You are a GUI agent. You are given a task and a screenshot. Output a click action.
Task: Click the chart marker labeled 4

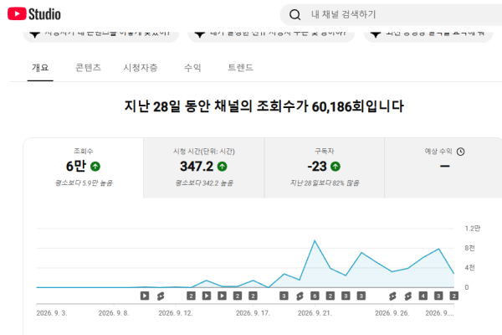pos(423,296)
